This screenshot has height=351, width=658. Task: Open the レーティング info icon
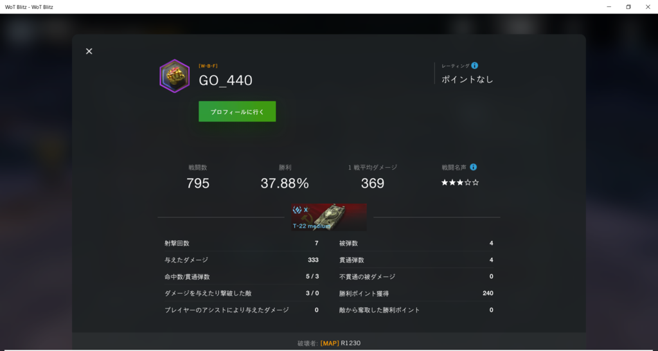tap(475, 66)
